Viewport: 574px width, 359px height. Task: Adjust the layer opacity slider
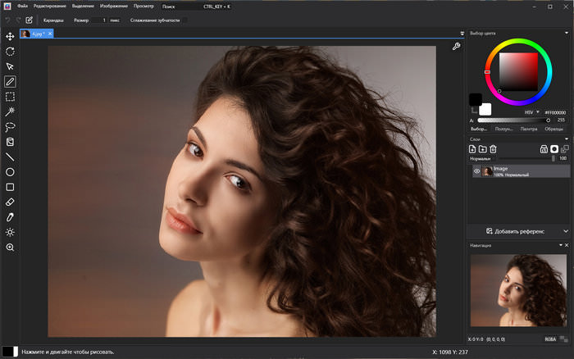click(x=526, y=158)
